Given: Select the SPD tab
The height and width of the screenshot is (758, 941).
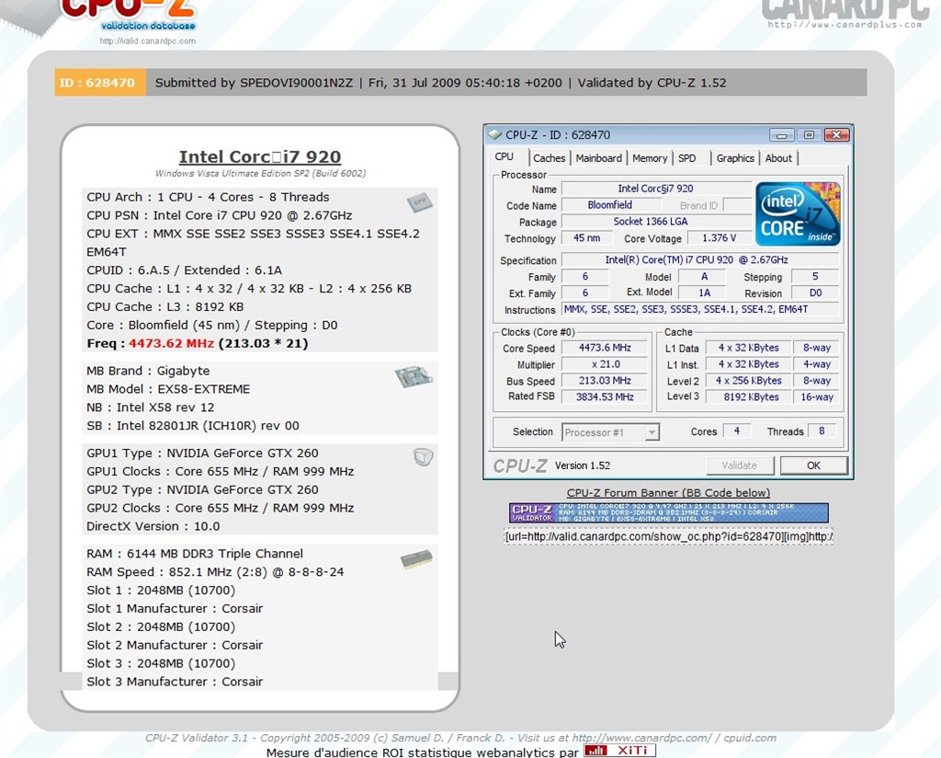Looking at the screenshot, I should point(687,158).
